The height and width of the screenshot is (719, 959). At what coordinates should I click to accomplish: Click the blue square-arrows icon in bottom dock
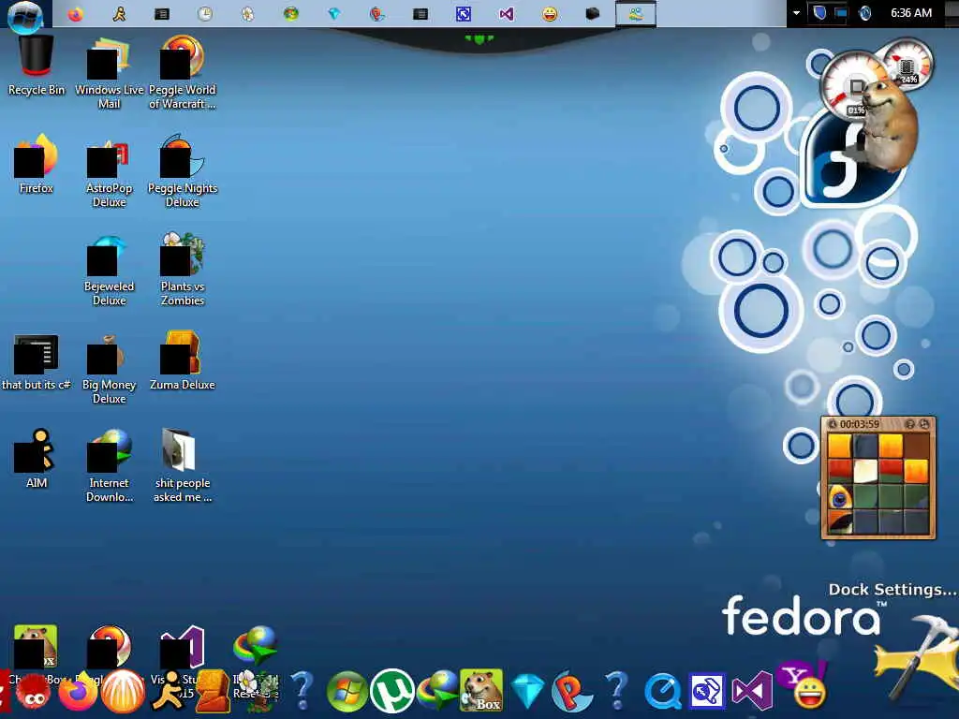(707, 692)
